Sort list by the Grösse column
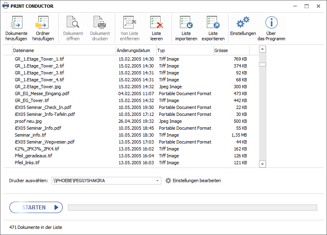The image size is (327, 235). click(231, 50)
